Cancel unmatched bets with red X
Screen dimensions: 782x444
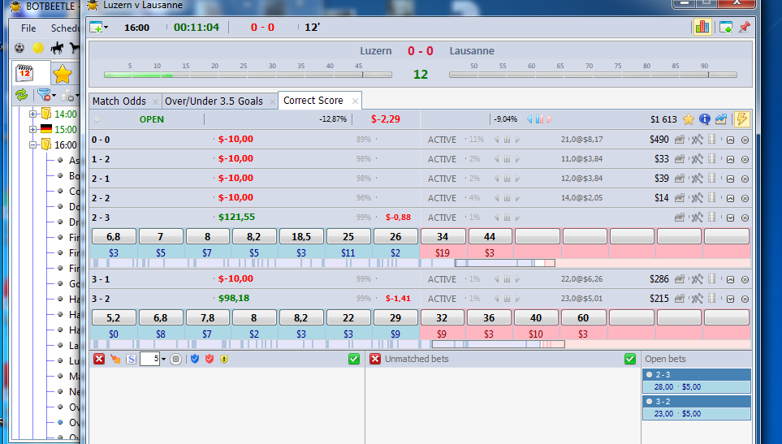[375, 359]
